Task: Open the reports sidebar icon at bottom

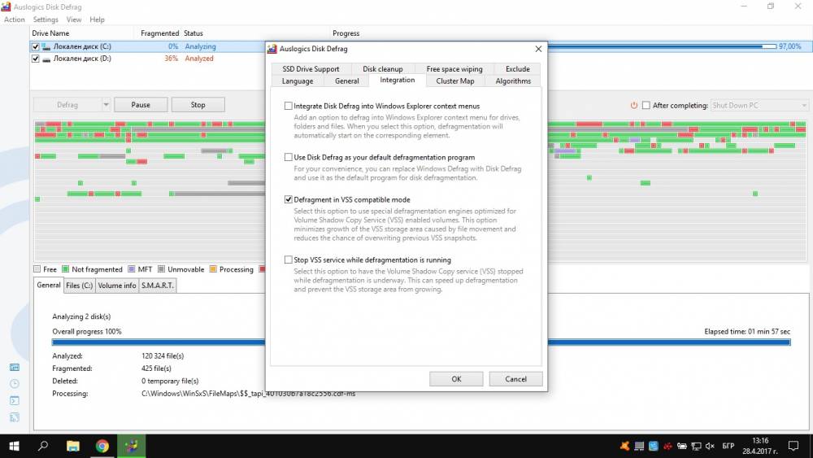Action: pos(15,417)
